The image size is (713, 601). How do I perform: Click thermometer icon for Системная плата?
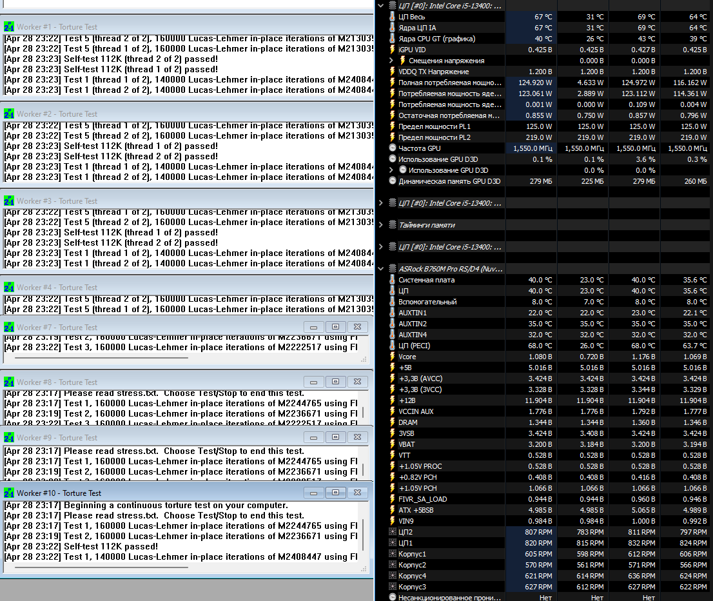click(x=393, y=280)
